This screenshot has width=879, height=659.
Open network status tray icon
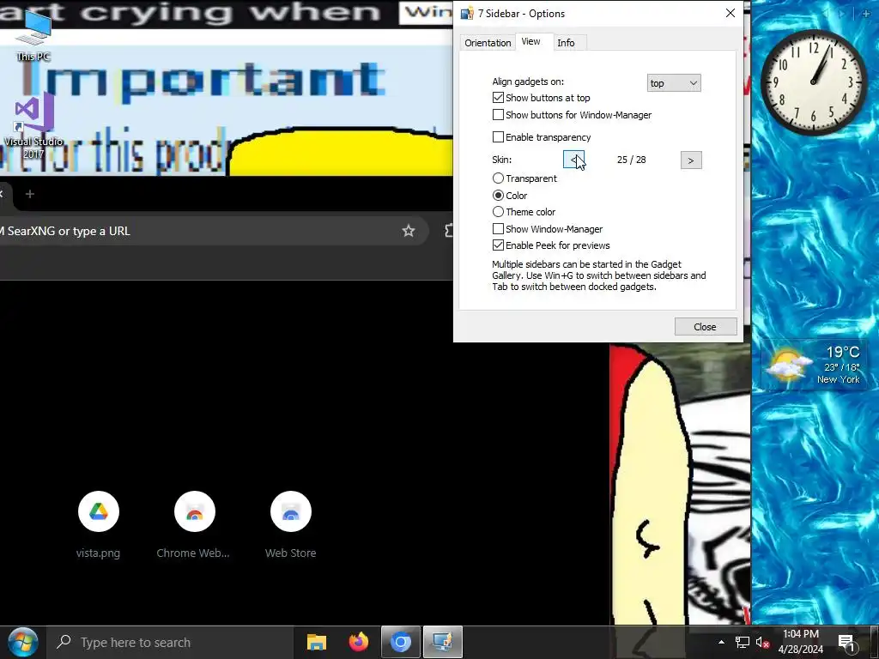tap(743, 642)
